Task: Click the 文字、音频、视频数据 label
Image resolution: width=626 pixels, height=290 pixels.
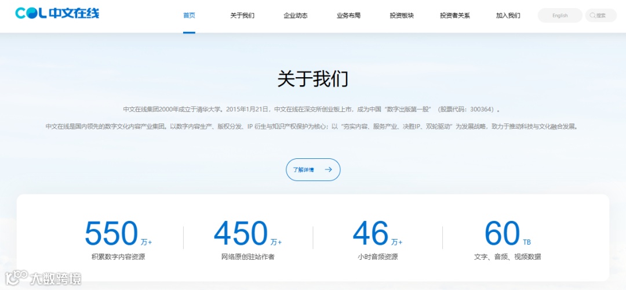Action: [507, 257]
